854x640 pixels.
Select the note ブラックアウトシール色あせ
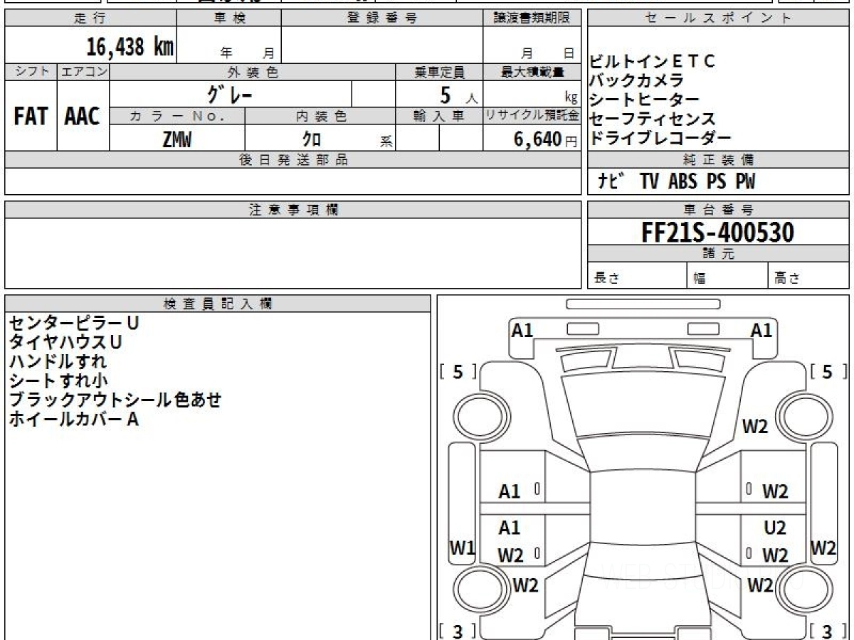pos(115,400)
